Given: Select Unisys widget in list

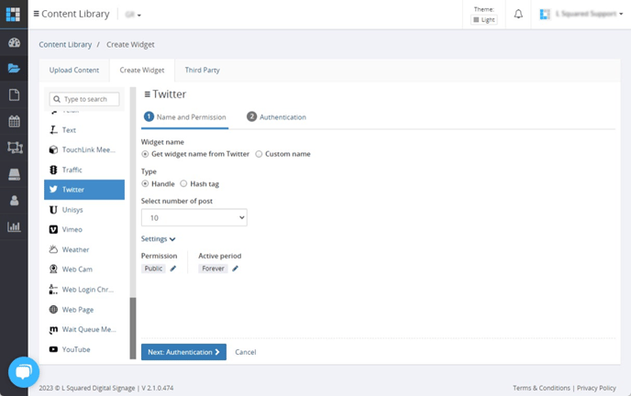Looking at the screenshot, I should click(84, 210).
